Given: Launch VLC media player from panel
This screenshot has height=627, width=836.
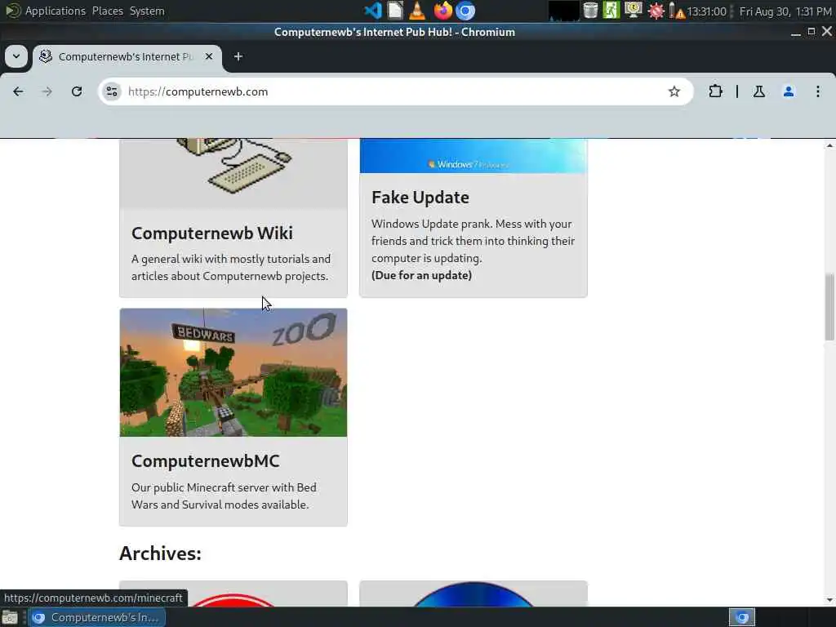Looking at the screenshot, I should [x=417, y=11].
